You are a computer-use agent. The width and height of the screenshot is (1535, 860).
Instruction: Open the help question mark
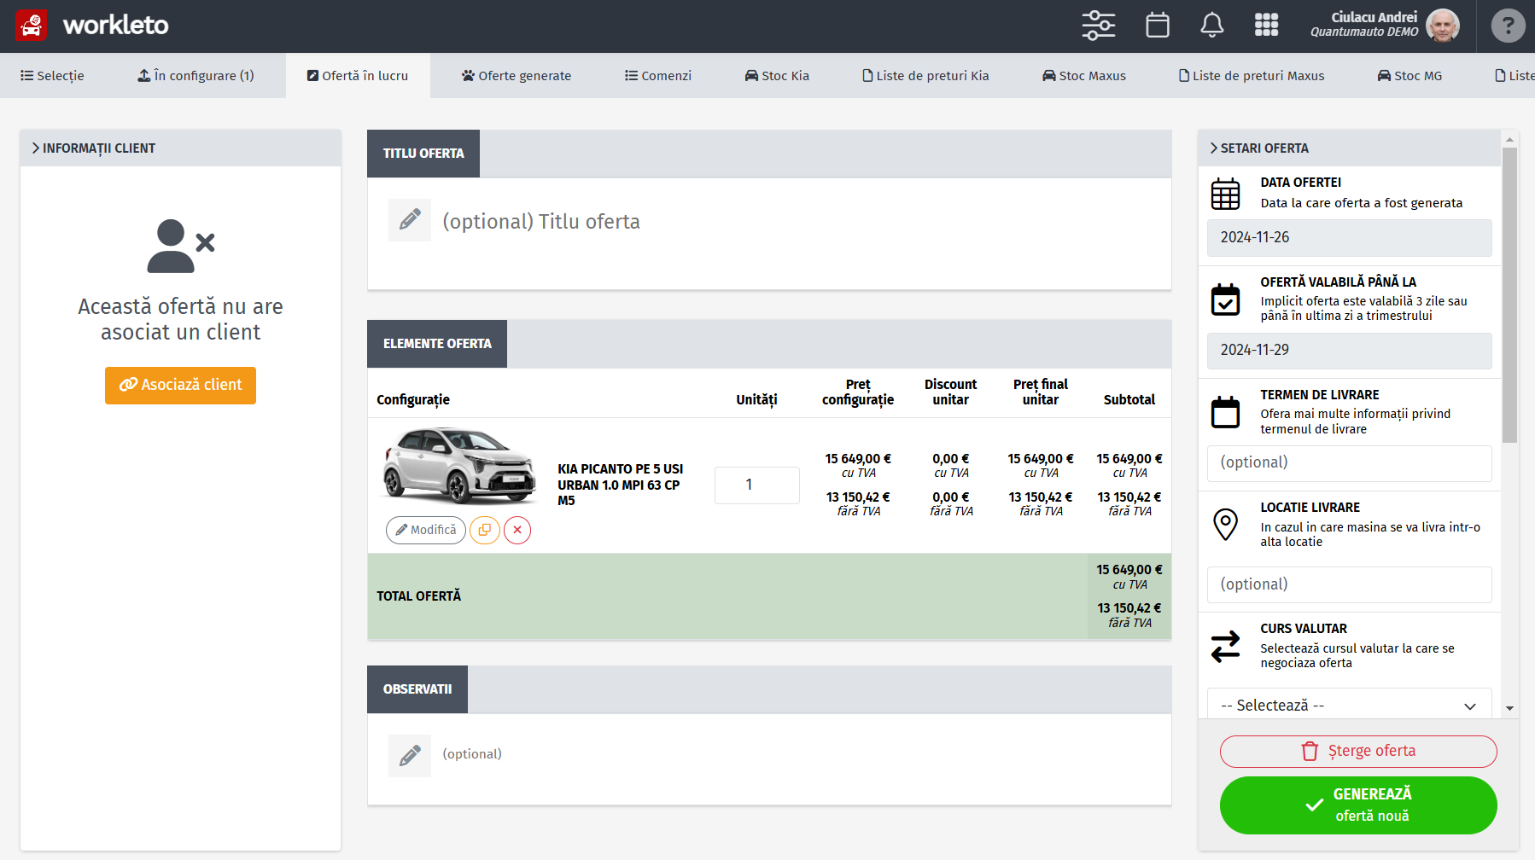coord(1509,26)
